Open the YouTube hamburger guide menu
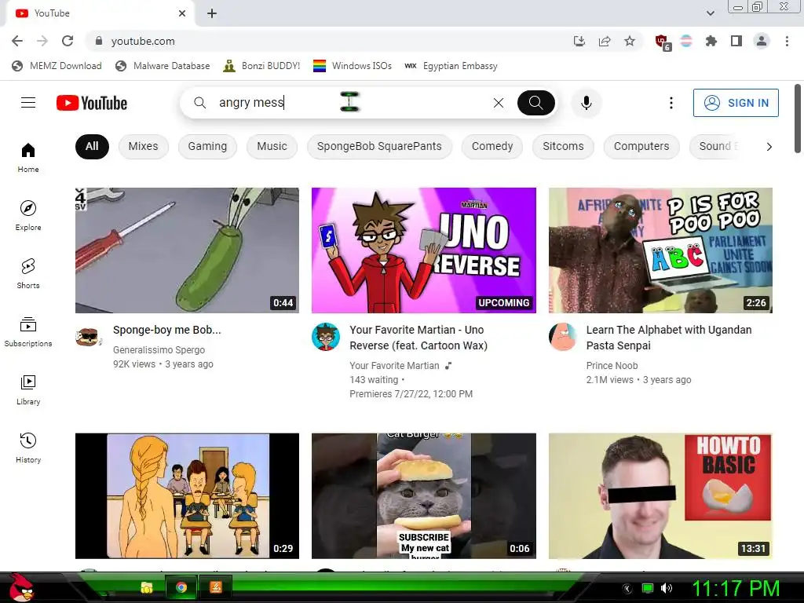This screenshot has height=603, width=804. (28, 103)
